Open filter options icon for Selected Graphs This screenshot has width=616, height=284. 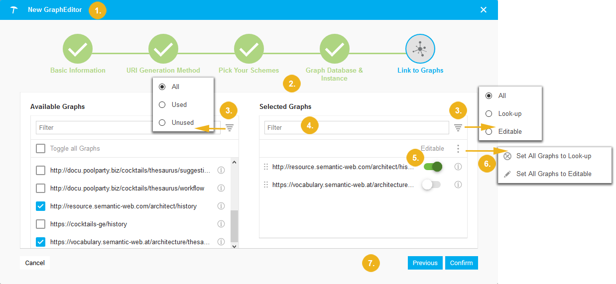tap(458, 128)
